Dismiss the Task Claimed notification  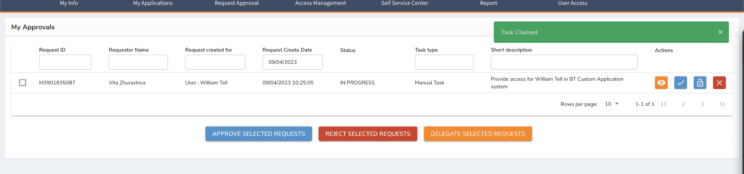(720, 32)
